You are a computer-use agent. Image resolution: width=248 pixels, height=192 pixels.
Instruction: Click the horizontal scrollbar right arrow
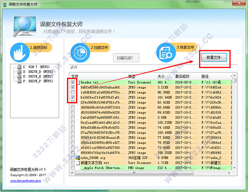pyautogui.click(x=229, y=173)
